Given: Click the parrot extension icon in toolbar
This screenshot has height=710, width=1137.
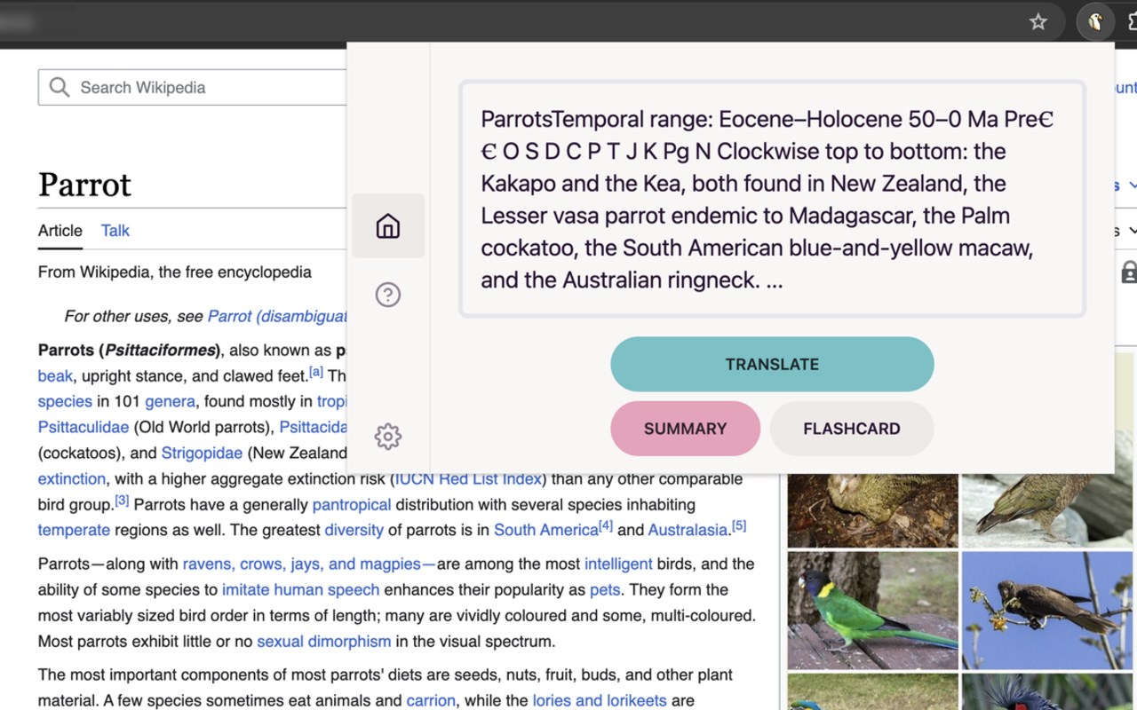Looking at the screenshot, I should [1095, 22].
